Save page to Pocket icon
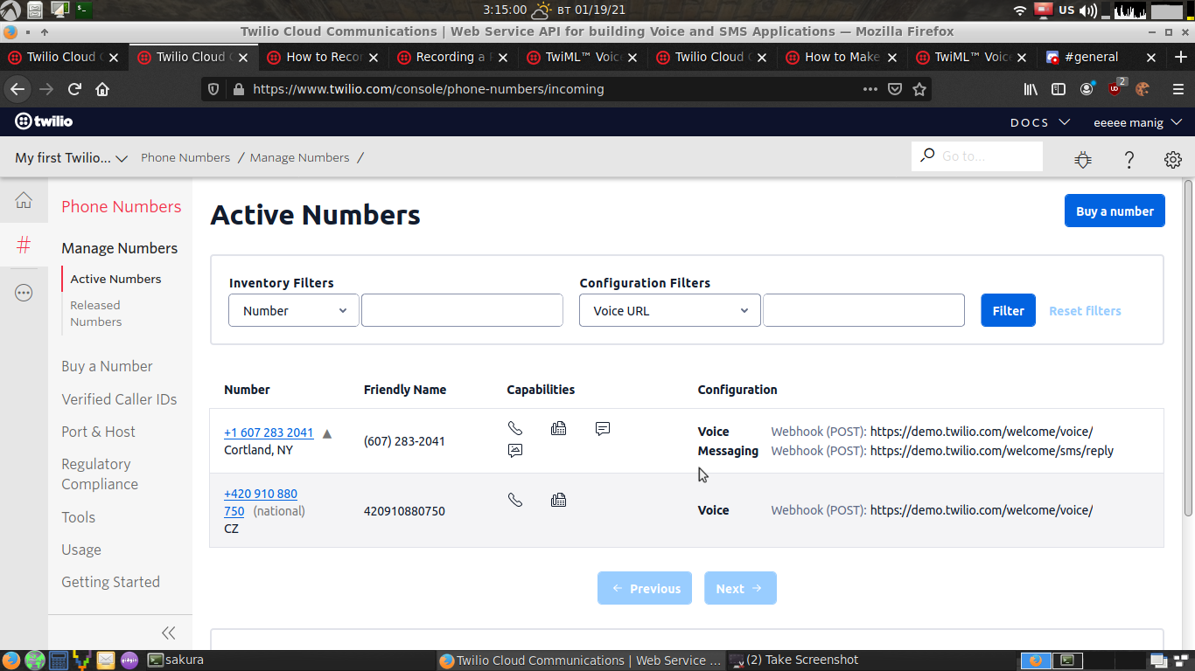 tap(894, 89)
